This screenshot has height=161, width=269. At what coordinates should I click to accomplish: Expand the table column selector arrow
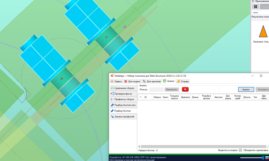pyautogui.click(x=141, y=97)
